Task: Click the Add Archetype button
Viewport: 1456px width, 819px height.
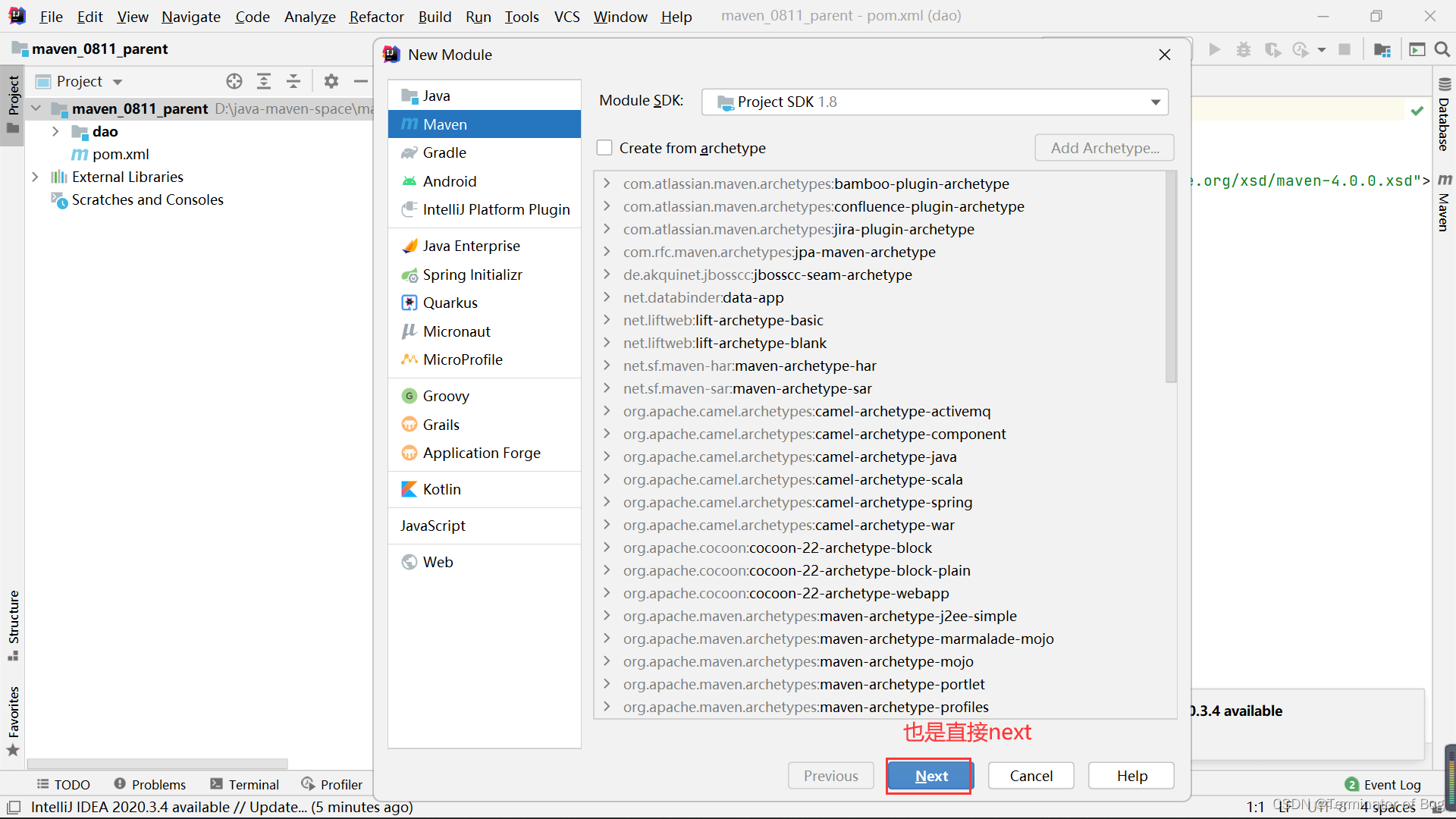Action: pyautogui.click(x=1105, y=148)
